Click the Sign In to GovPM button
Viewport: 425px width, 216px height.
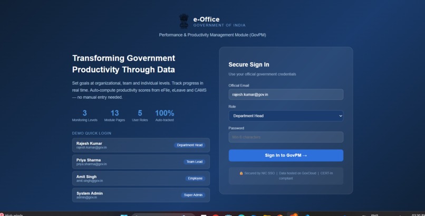[286, 155]
